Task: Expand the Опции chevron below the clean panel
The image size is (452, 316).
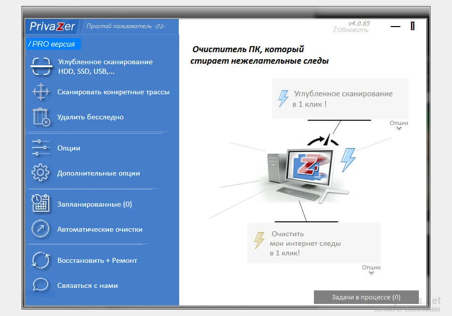Action: tap(371, 271)
